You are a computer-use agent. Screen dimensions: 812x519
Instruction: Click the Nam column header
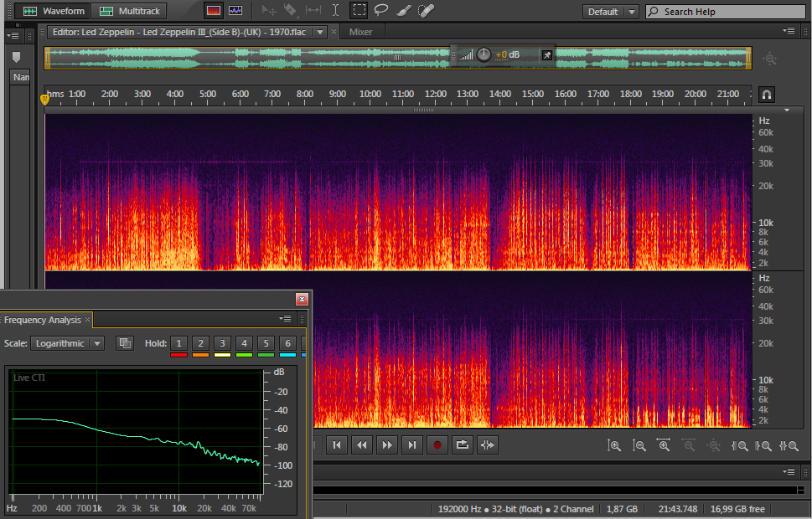(x=21, y=77)
